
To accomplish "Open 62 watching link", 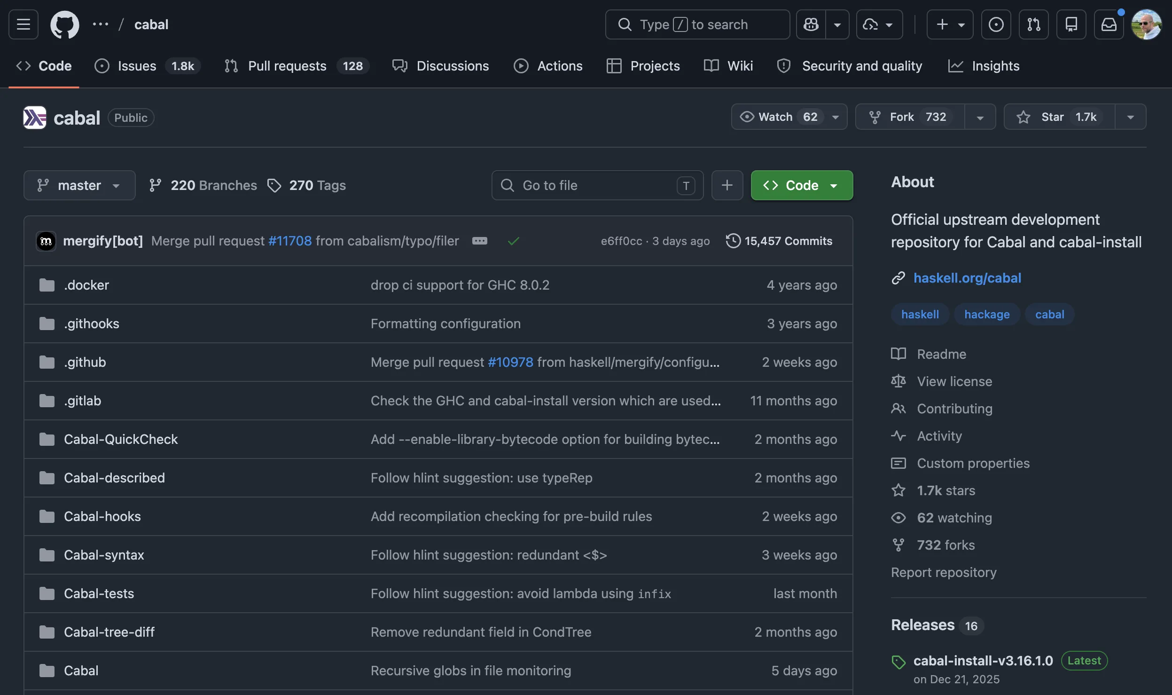I will (x=942, y=518).
